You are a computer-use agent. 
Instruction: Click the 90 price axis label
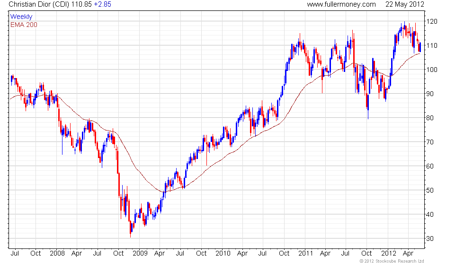[430, 94]
